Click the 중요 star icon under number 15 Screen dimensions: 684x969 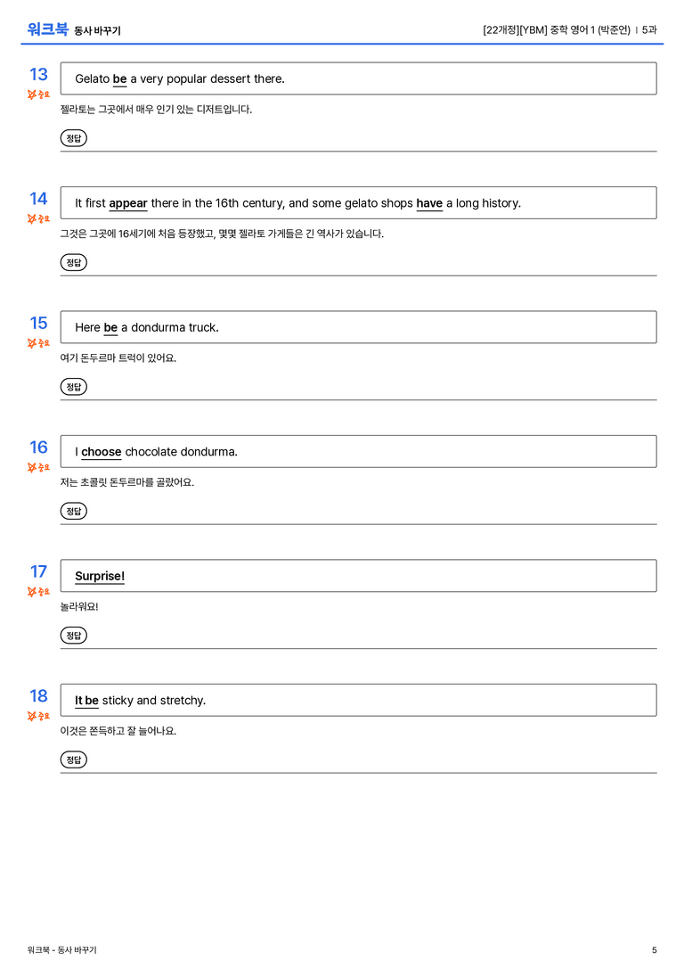(x=32, y=343)
